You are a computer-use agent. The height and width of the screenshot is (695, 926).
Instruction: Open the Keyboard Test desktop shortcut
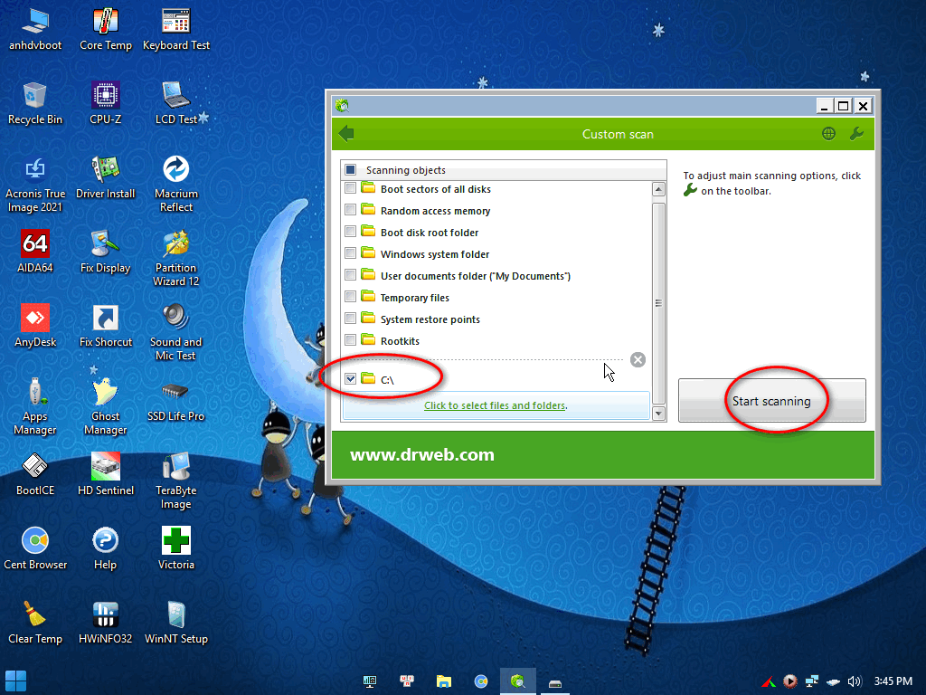tap(176, 29)
